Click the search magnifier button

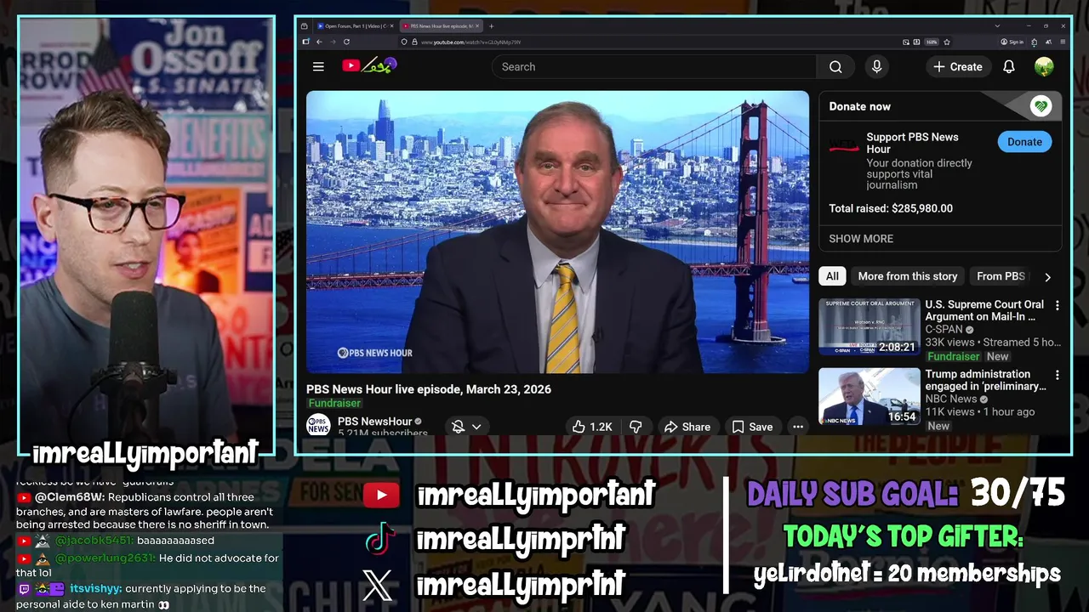pyautogui.click(x=835, y=66)
